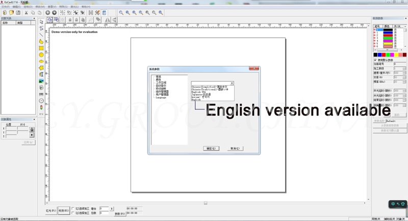Click the OK button in the dialog
Image resolution: width=408 pixels, height=221 pixels.
tap(211, 148)
